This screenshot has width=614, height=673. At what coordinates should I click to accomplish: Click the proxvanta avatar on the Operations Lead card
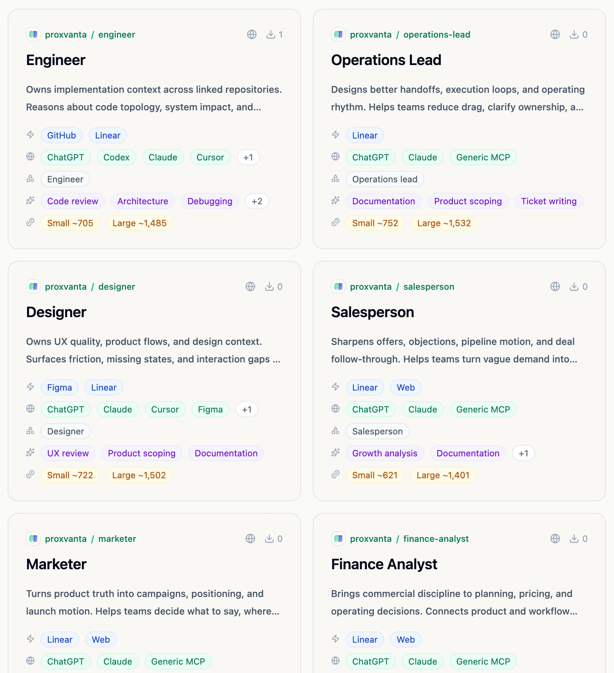pyautogui.click(x=338, y=35)
